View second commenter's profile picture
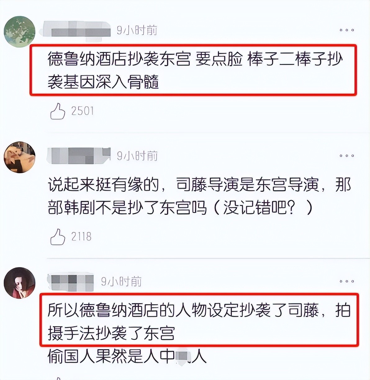The width and height of the screenshot is (370, 380). [19, 157]
